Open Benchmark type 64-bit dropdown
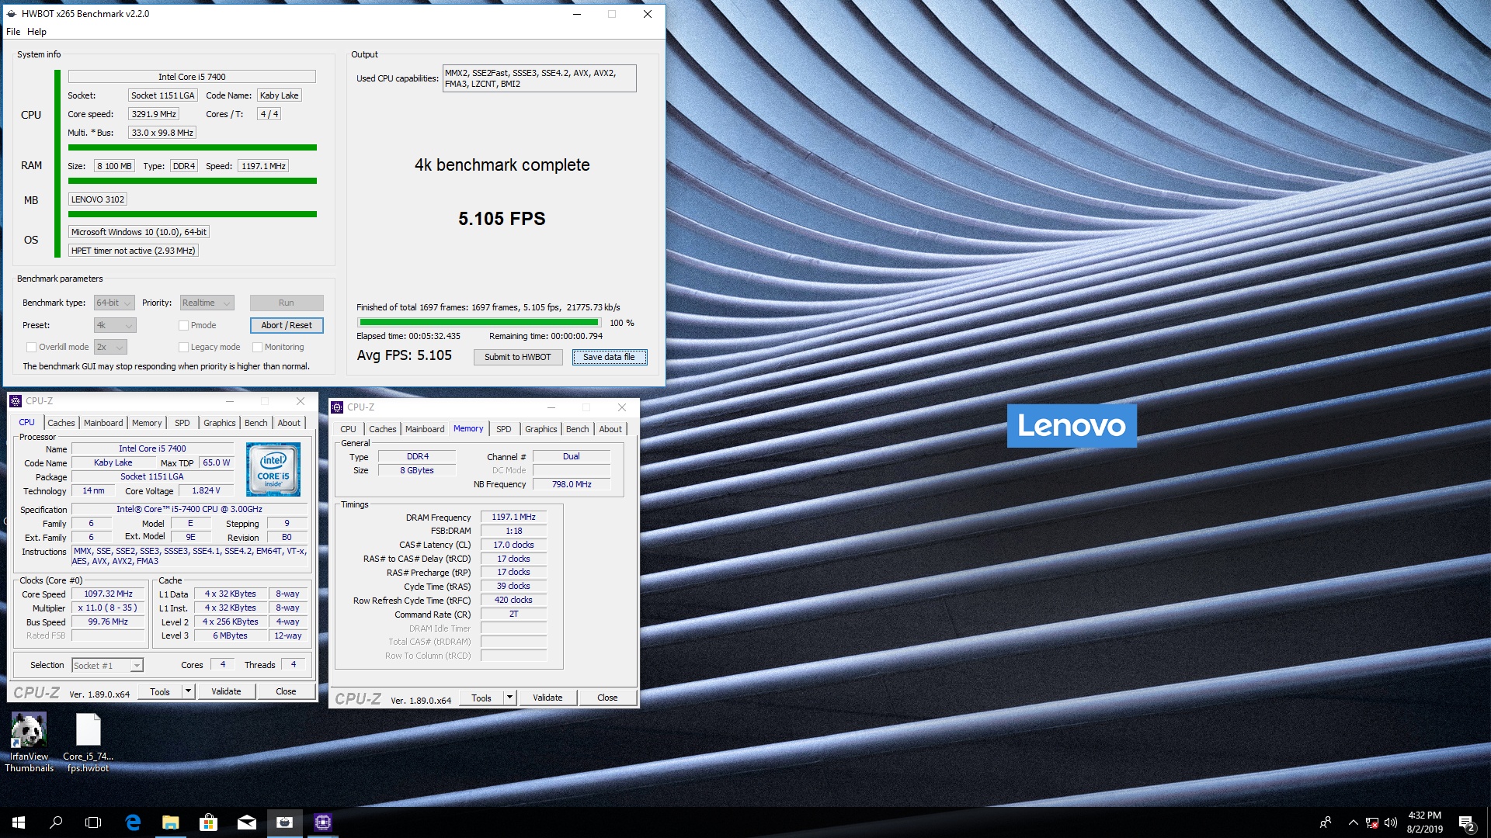 click(114, 303)
